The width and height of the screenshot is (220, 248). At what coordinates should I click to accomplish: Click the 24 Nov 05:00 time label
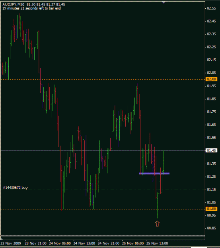tap(60, 243)
